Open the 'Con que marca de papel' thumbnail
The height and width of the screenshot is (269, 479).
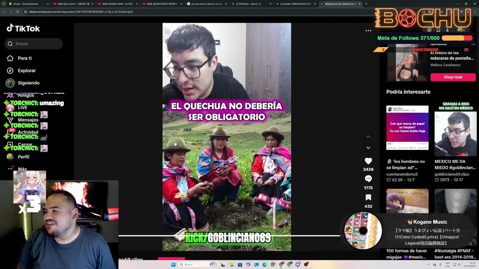pyautogui.click(x=407, y=128)
